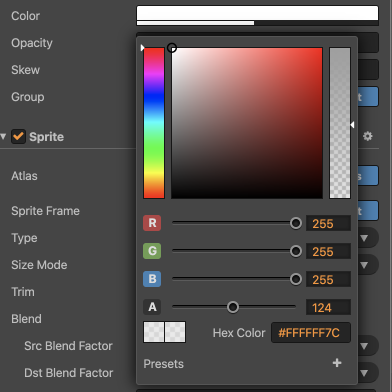
Task: Click the rainbow hue strip
Action: (x=154, y=123)
